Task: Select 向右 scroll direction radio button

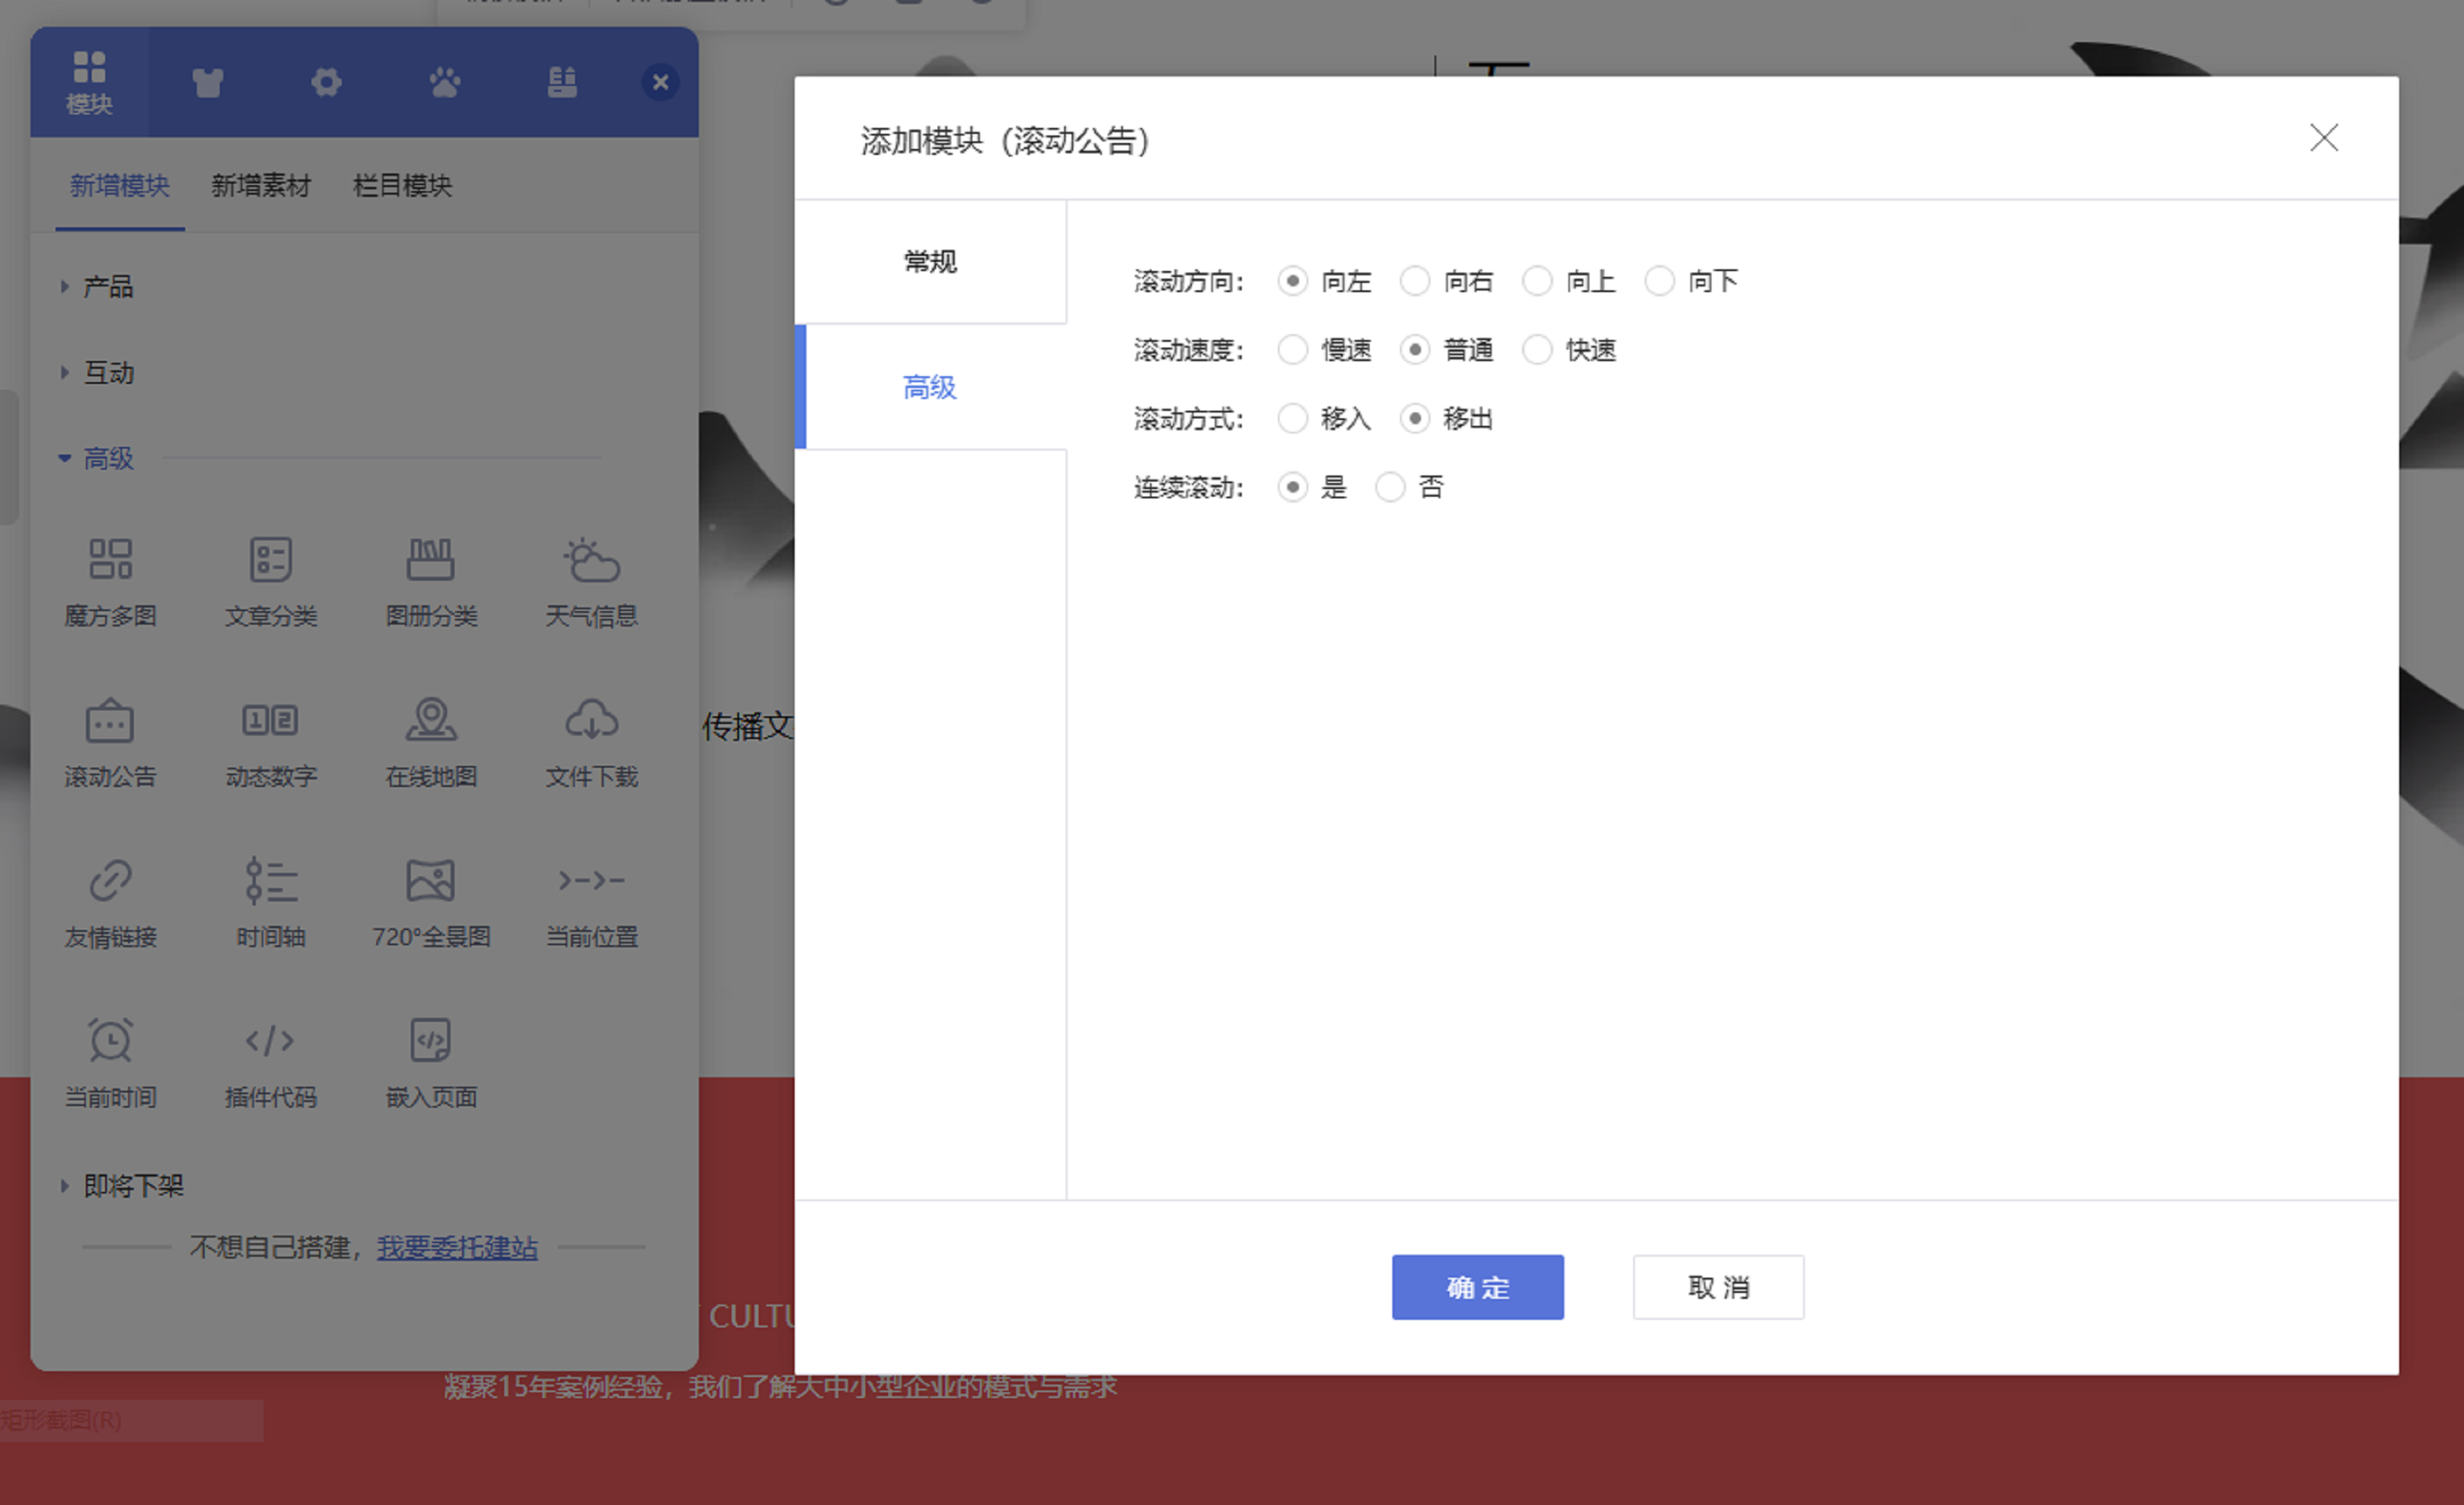Action: (1415, 281)
